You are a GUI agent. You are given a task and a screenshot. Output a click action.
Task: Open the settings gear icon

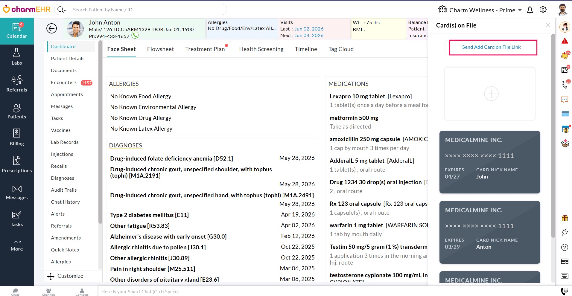pyautogui.click(x=543, y=10)
